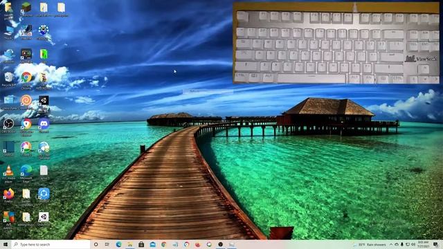Open the taskbar clock and date
The width and height of the screenshot is (443, 249).
(423, 244)
